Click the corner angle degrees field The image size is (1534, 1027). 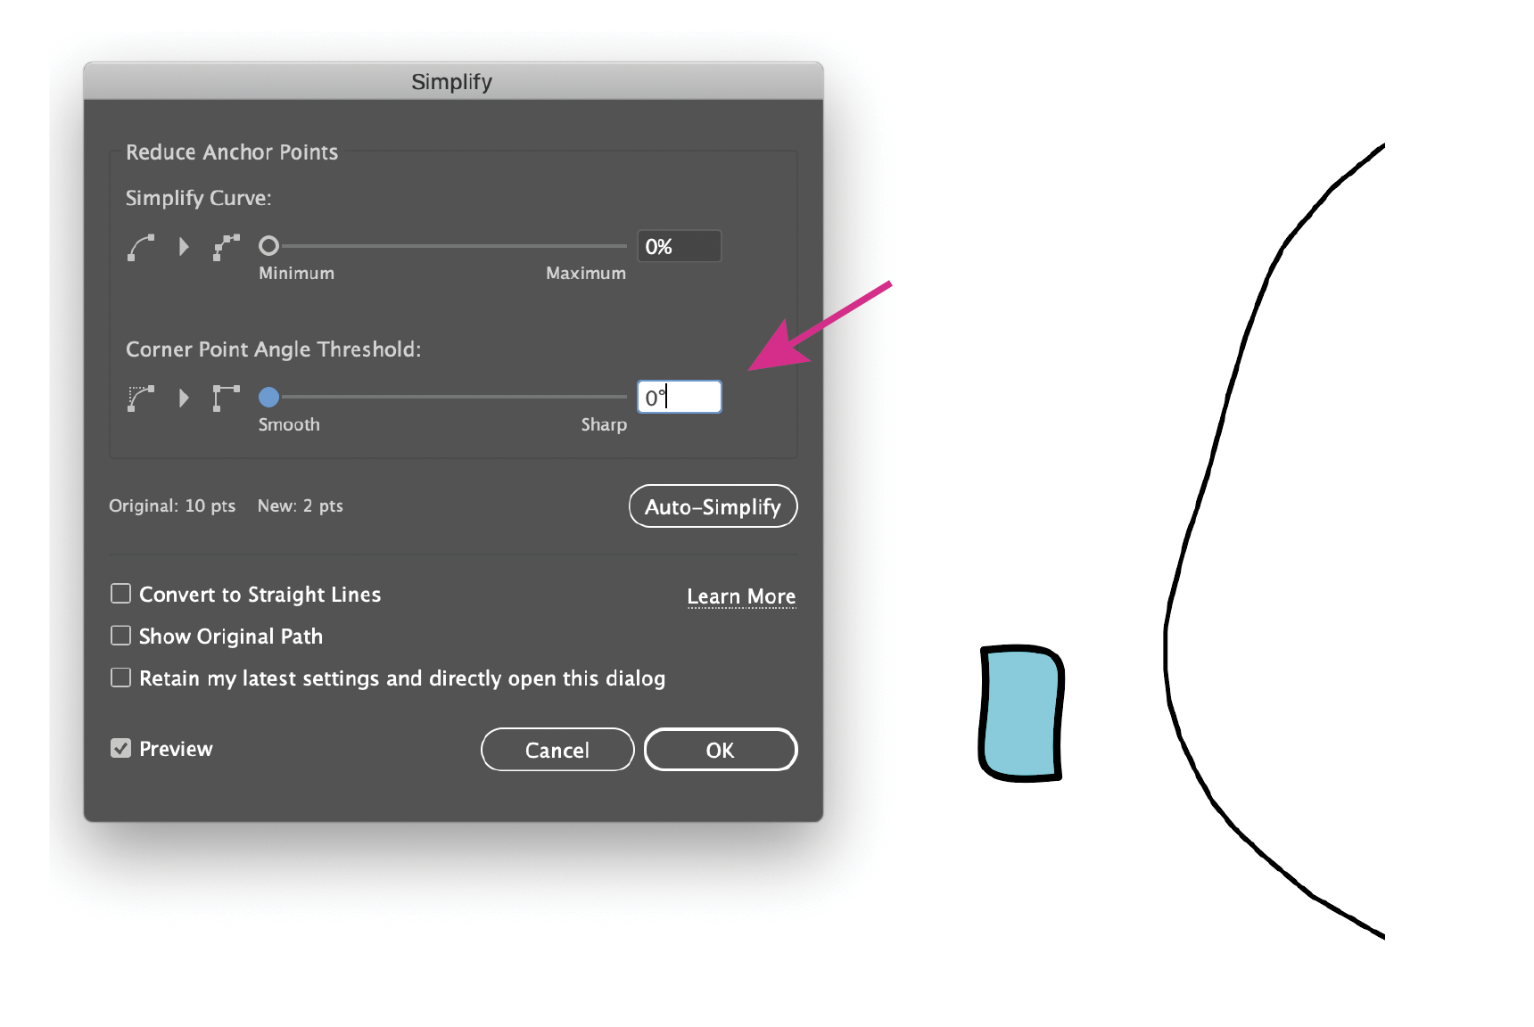(x=680, y=397)
